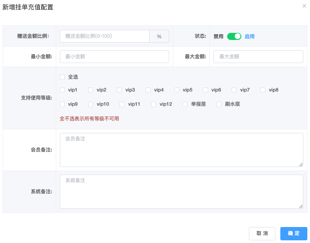Check the vip1 checkbox
Viewport: 310px width, 243px height.
[62, 90]
